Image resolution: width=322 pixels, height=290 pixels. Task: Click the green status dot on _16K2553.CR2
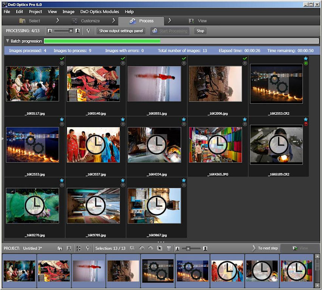(x=306, y=63)
